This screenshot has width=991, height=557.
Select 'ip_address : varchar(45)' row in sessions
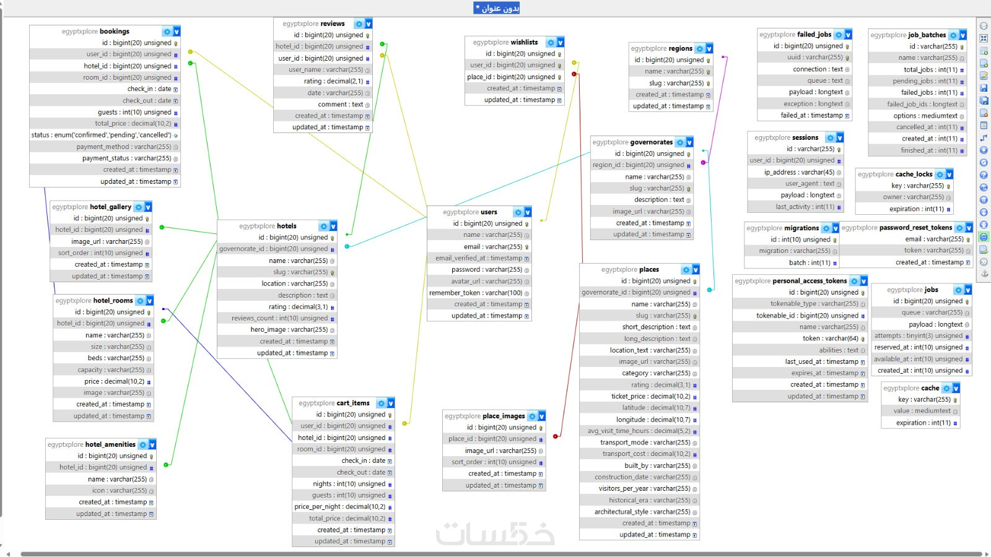796,172
